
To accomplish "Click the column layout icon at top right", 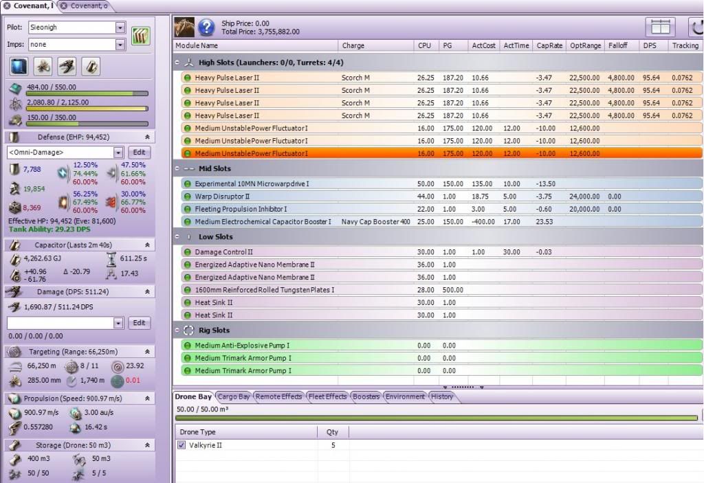I will [x=660, y=27].
